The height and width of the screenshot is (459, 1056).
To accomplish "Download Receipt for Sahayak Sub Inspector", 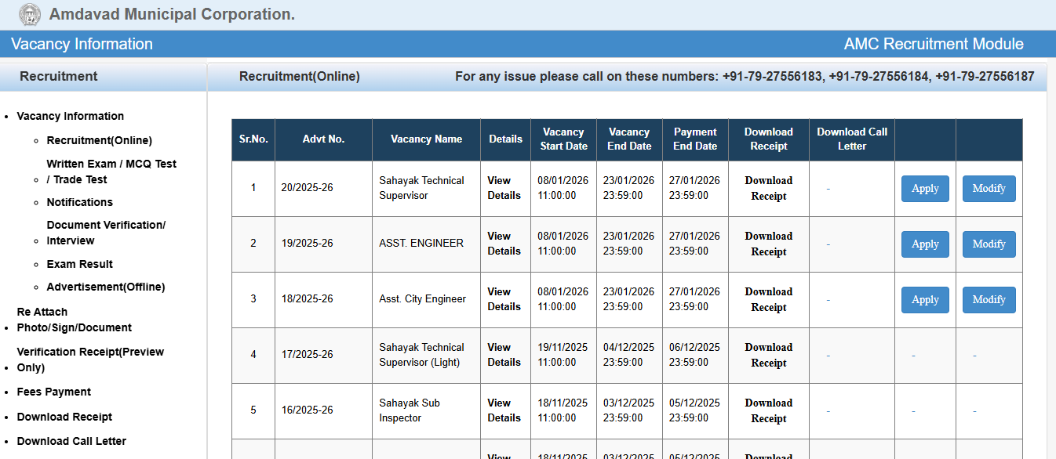I will [x=768, y=410].
